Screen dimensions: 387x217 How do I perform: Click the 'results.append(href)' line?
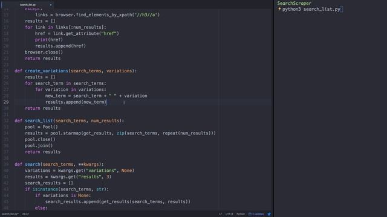pyautogui.click(x=60, y=46)
